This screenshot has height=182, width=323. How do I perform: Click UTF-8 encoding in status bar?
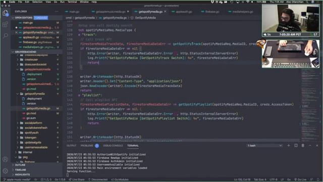pos(274,179)
